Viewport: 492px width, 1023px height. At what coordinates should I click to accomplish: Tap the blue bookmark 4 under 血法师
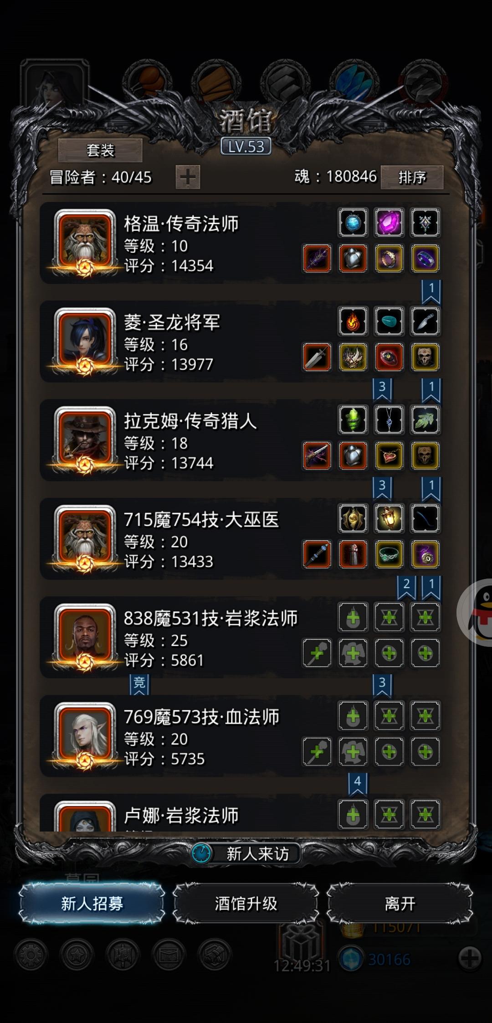tap(358, 783)
